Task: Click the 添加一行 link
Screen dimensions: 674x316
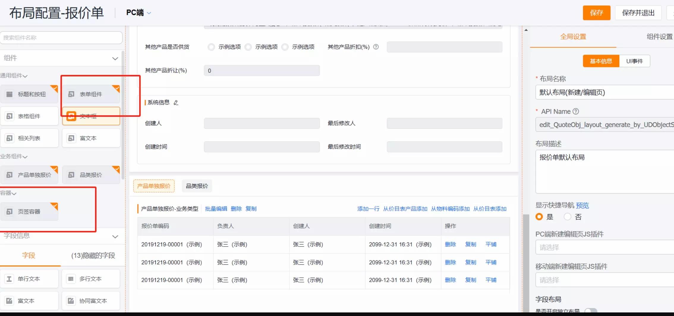Action: [368, 209]
